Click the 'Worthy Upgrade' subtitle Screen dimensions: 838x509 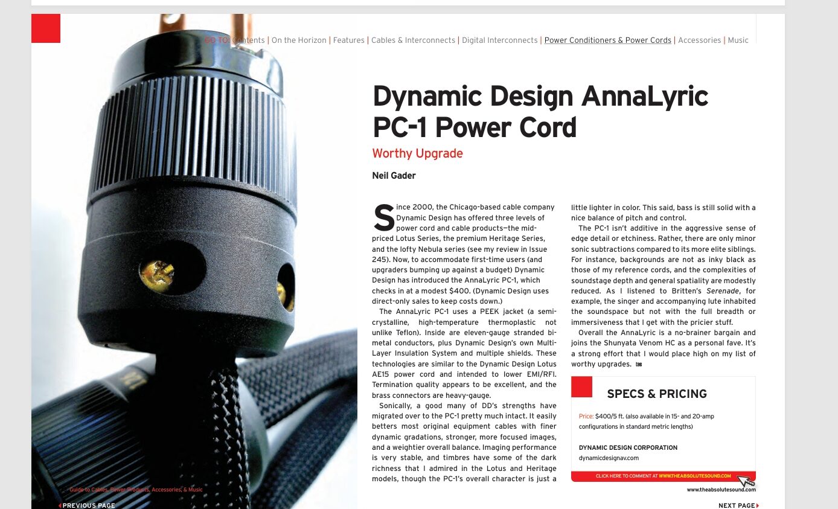tap(418, 153)
